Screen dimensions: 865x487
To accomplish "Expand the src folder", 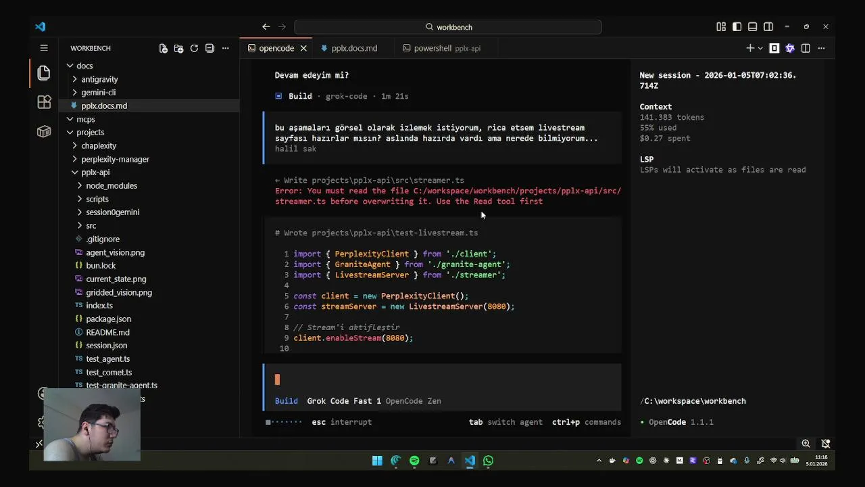I will 91,225.
